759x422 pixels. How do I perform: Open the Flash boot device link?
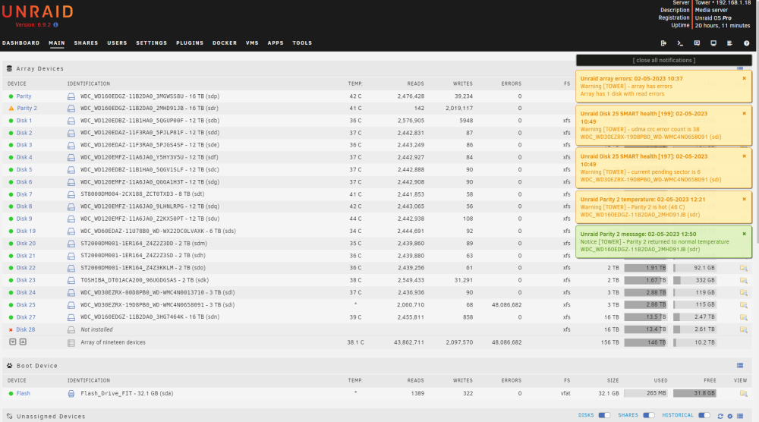tap(24, 393)
